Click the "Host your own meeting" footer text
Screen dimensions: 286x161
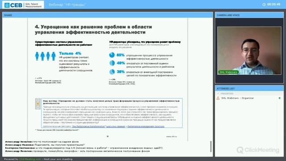58,159
